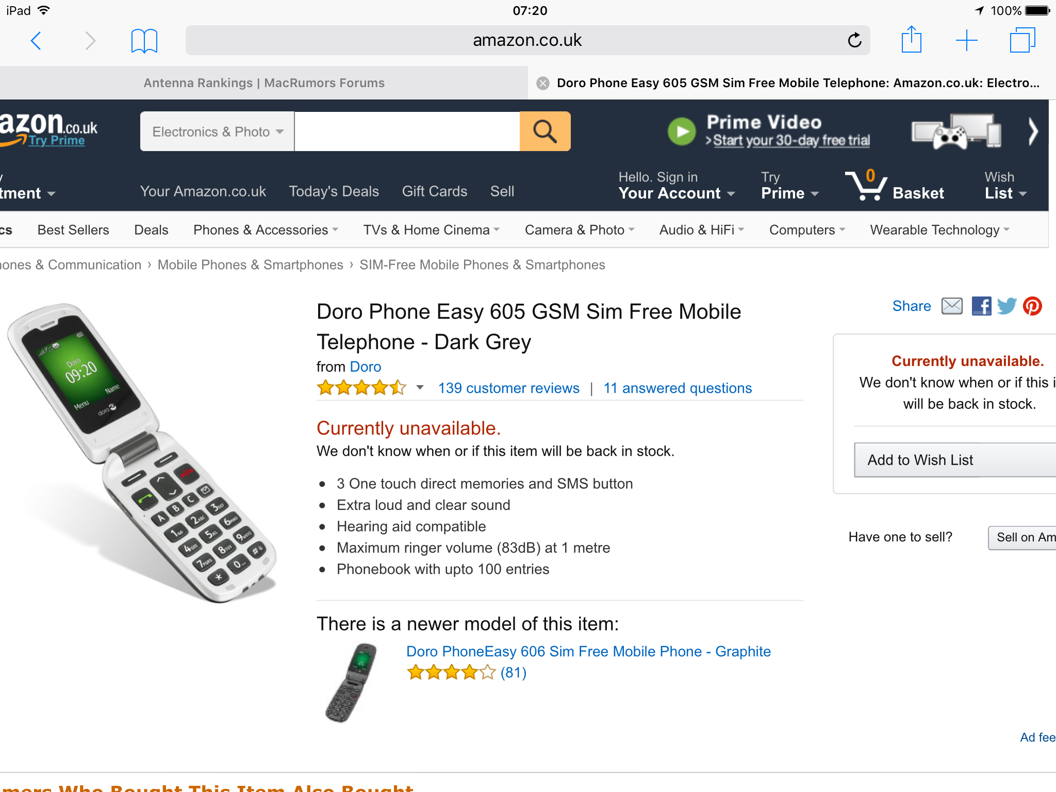Image resolution: width=1056 pixels, height=792 pixels.
Task: Click Add to Wish List button
Action: (x=955, y=460)
